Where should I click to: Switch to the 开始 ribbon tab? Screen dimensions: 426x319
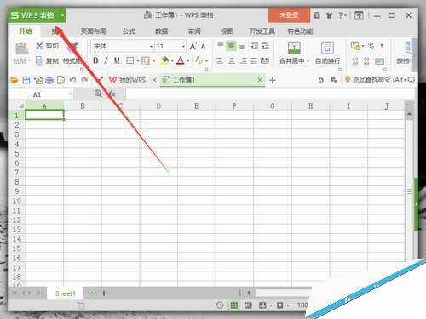coord(25,31)
